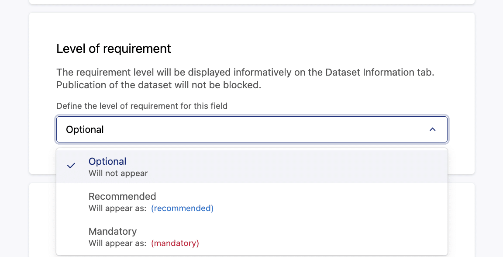Collapse the dropdown with the chevron arrow

click(x=432, y=129)
